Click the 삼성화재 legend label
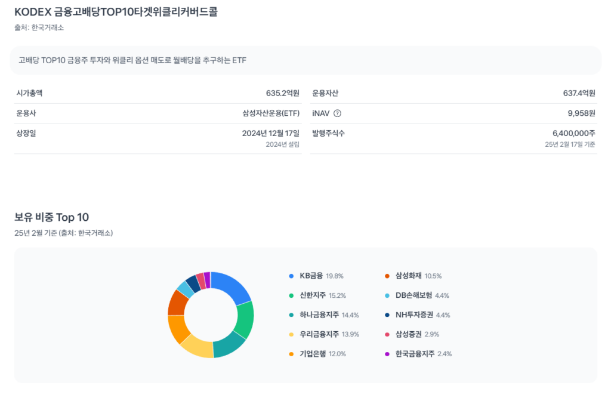This screenshot has width=611, height=404. point(408,276)
